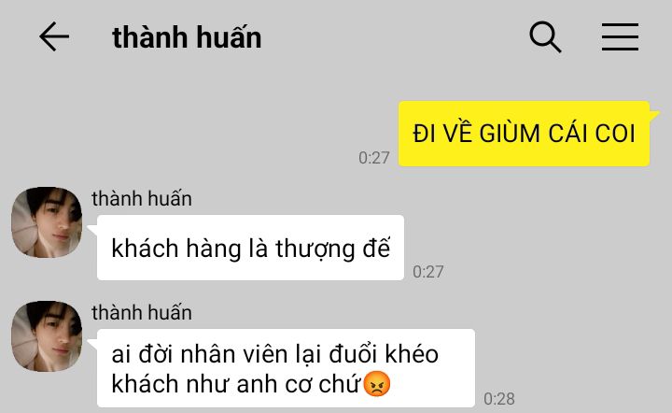The image size is (672, 413).
Task: Tap sender name above ai đời message
Action: [x=142, y=312]
